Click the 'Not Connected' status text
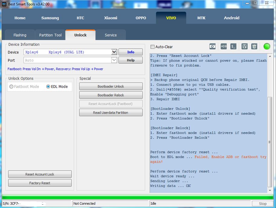Image resolution: width=276 pixels, height=208 pixels. (x=84, y=203)
